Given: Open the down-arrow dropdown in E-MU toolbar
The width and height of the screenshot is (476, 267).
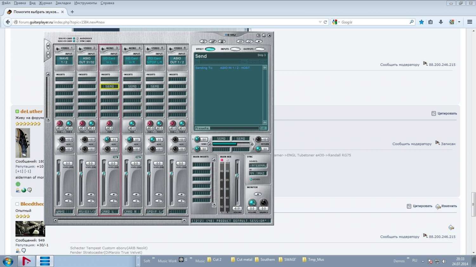Looking at the screenshot, I should coord(259,41).
